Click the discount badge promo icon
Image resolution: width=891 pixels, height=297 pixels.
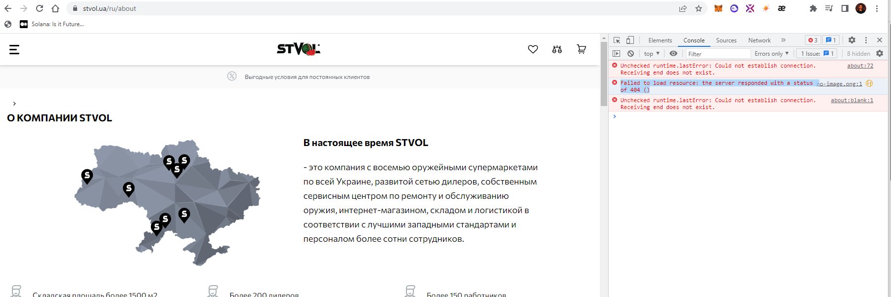pos(232,76)
